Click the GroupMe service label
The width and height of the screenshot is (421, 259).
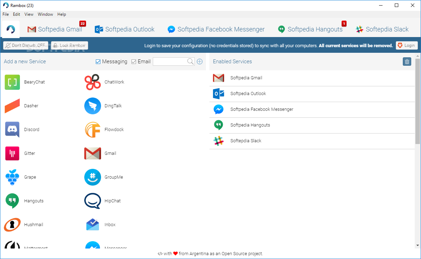pyautogui.click(x=114, y=177)
